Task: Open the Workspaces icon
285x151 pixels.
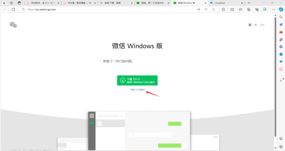Action: [x=11, y=3]
